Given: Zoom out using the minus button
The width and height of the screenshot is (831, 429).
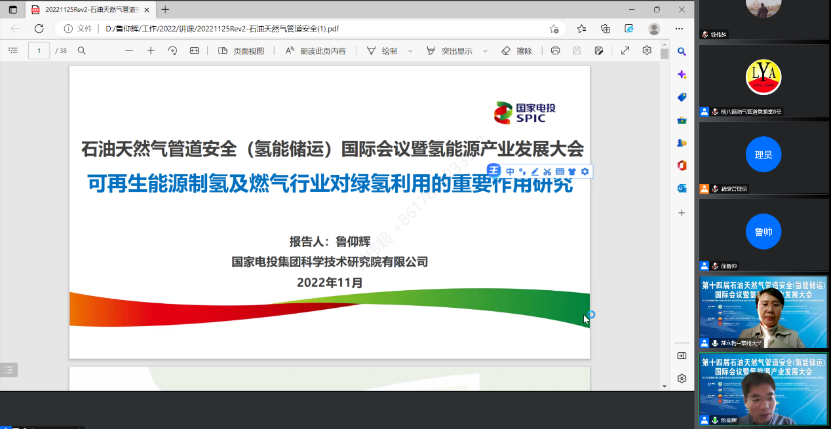Looking at the screenshot, I should tap(129, 50).
